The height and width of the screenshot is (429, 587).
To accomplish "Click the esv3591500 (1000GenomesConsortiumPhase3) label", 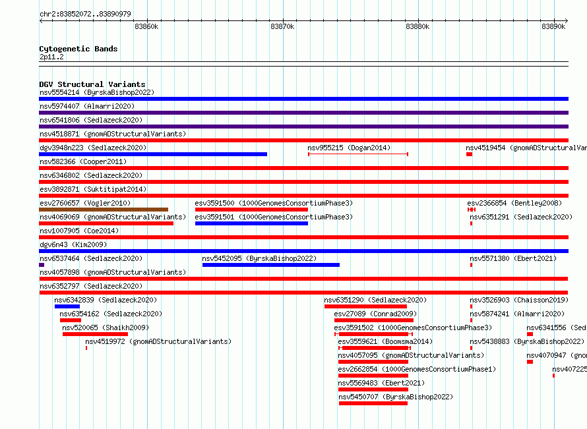I will point(274,203).
